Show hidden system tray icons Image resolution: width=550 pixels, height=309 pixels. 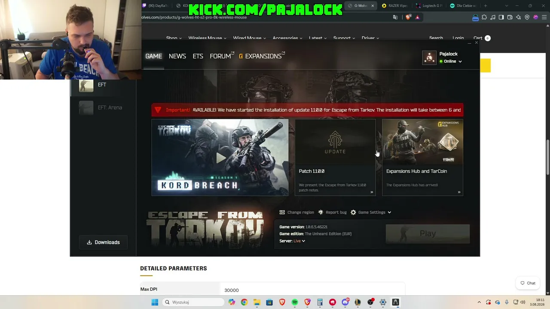479,302
